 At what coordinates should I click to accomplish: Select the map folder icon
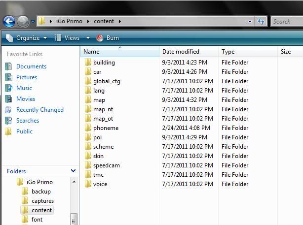88,100
